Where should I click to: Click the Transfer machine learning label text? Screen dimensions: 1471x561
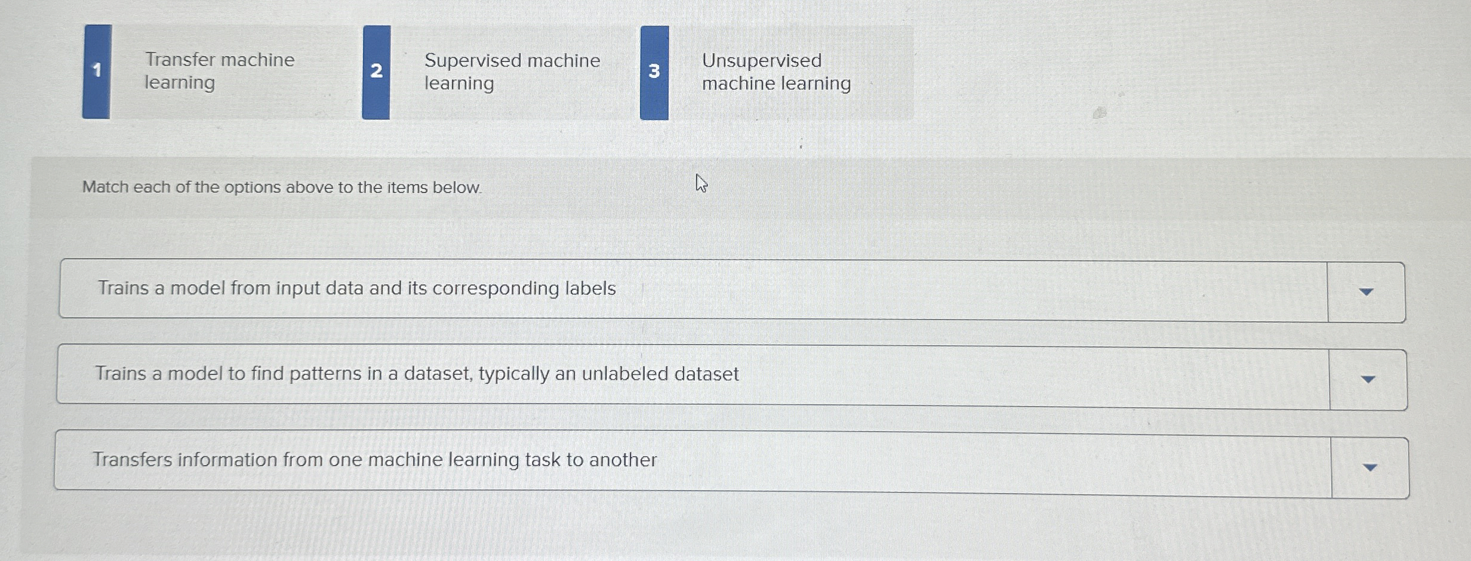point(219,72)
